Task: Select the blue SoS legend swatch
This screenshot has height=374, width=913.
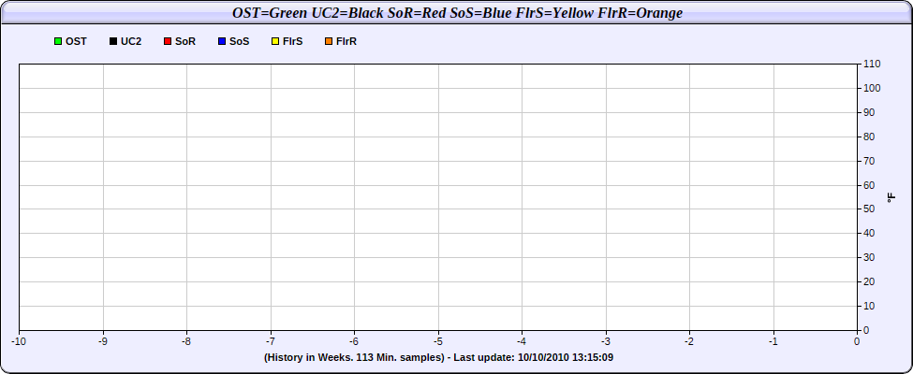Action: (x=221, y=42)
